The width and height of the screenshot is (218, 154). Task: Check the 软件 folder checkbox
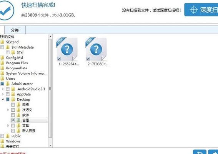point(13,115)
